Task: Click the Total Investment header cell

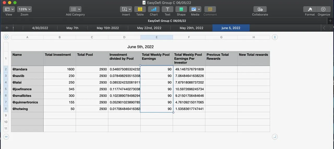Action: (x=60, y=59)
